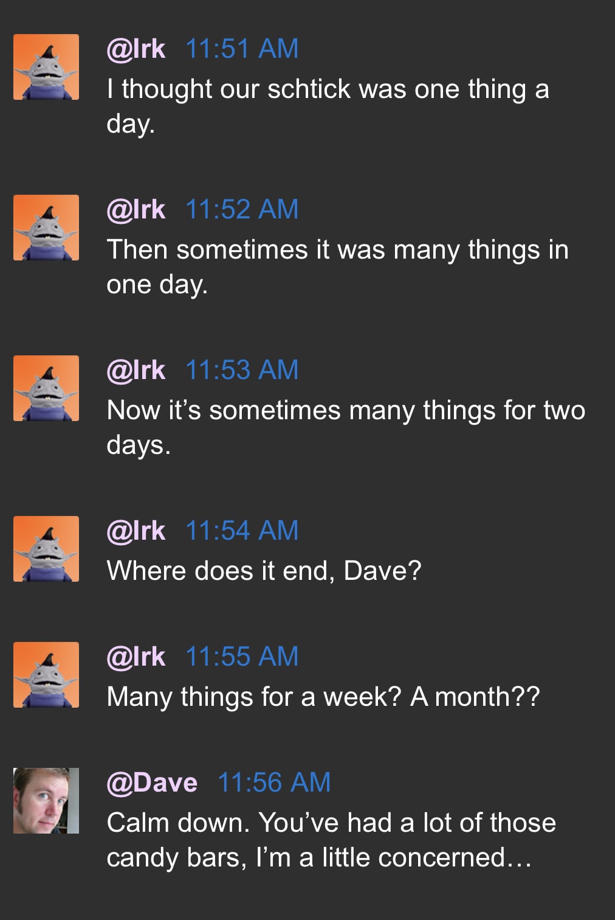The height and width of the screenshot is (920, 615).
Task: Click Irk's avatar on the 11:51 AM message
Action: 46,67
